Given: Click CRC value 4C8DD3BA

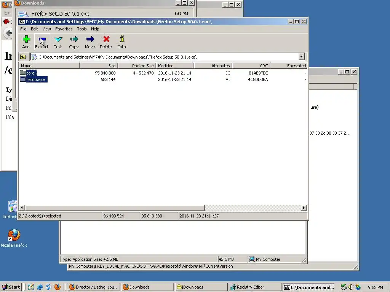Looking at the screenshot, I should pyautogui.click(x=258, y=79).
